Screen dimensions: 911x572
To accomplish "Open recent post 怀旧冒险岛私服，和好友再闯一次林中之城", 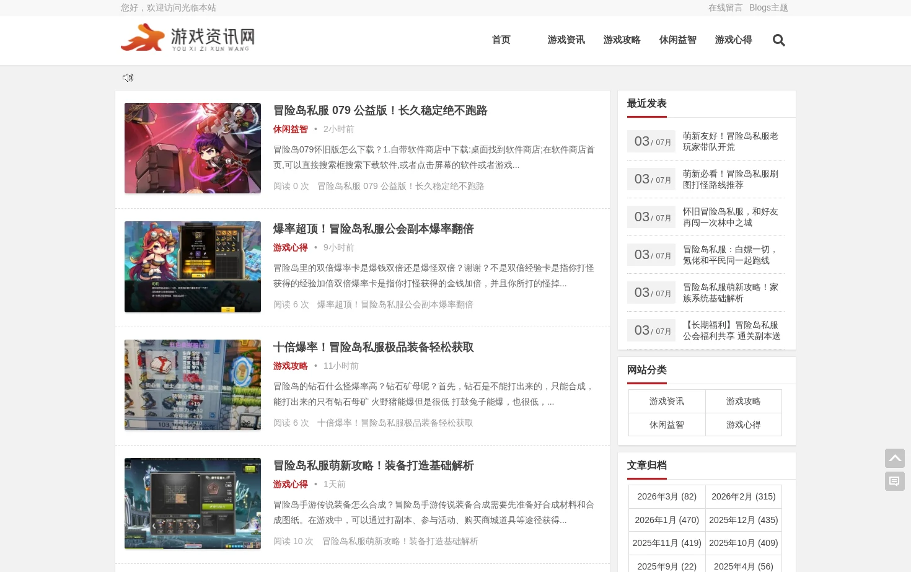I will coord(731,217).
